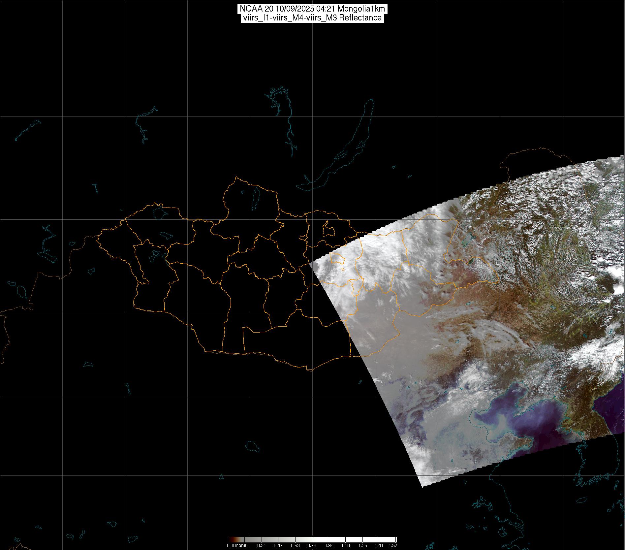The width and height of the screenshot is (625, 550).
Task: Click the 0.47 colorbar tick label
Action: click(278, 545)
